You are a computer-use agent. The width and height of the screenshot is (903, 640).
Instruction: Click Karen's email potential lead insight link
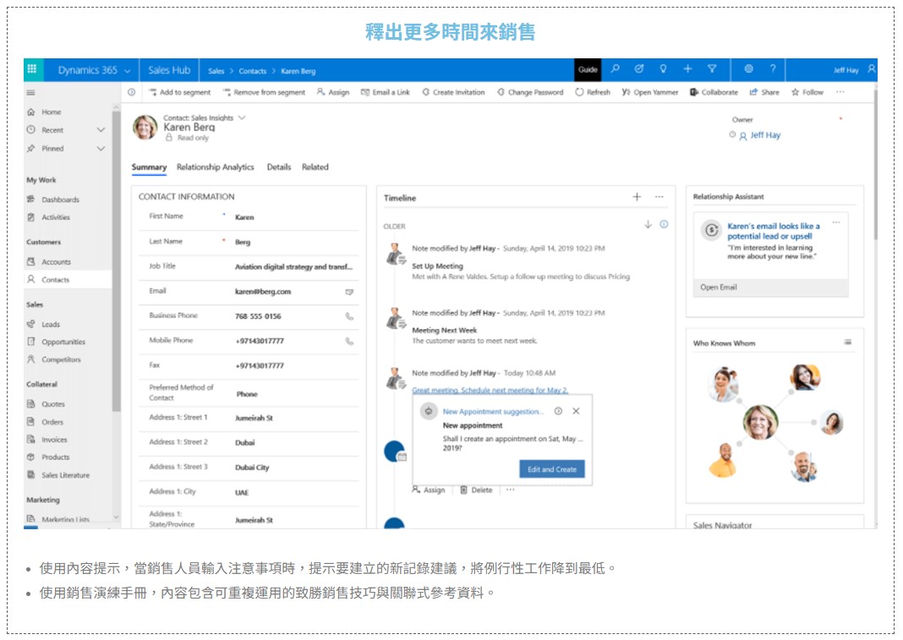(x=773, y=231)
